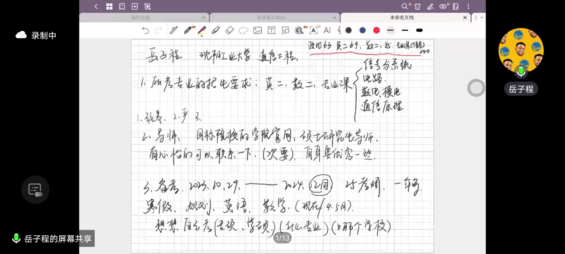Toggle the subtitles button on left side

(x=35, y=190)
